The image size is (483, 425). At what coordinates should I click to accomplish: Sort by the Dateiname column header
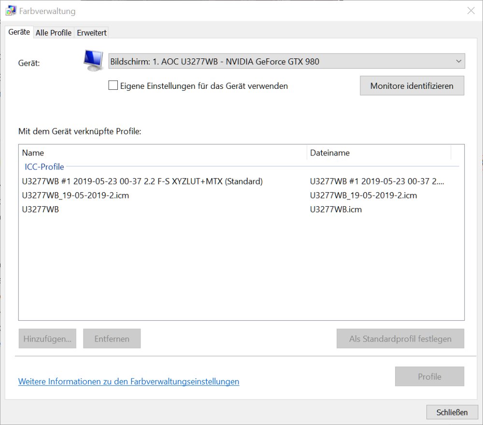(330, 153)
